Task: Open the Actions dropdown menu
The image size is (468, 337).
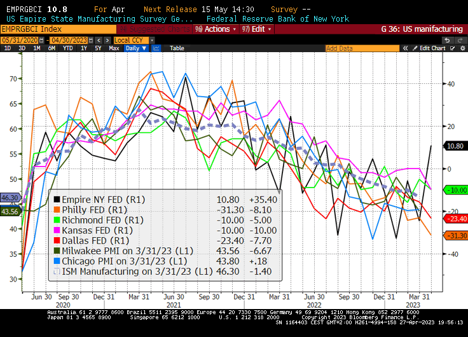Action: 216,29
